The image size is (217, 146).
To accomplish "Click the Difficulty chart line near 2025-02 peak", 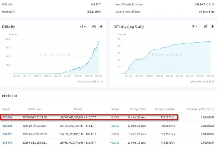I will click(x=98, y=41).
